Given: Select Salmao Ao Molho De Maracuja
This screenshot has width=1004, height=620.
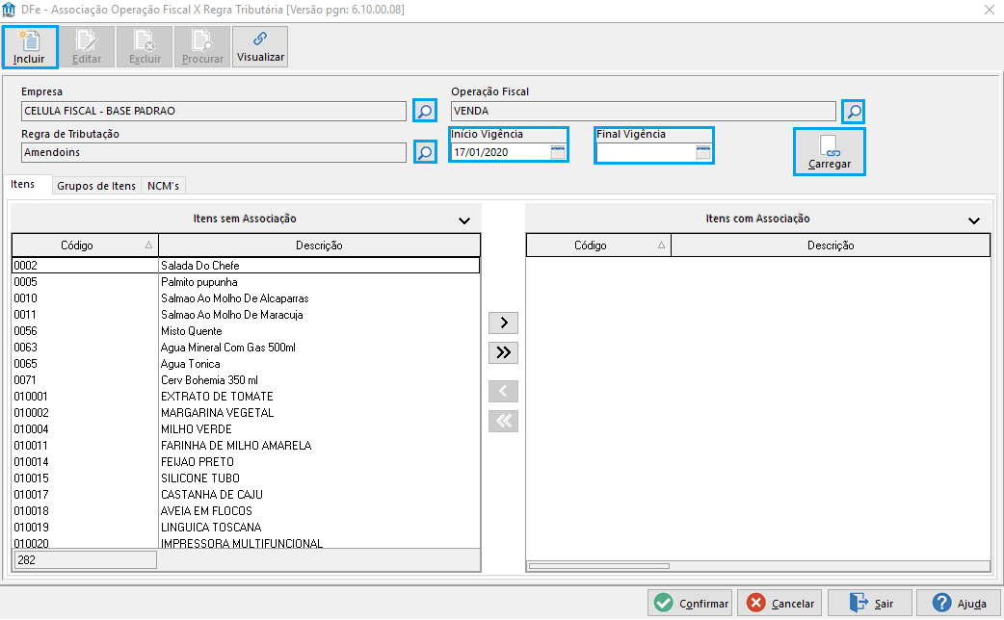Looking at the screenshot, I should coord(246,315).
